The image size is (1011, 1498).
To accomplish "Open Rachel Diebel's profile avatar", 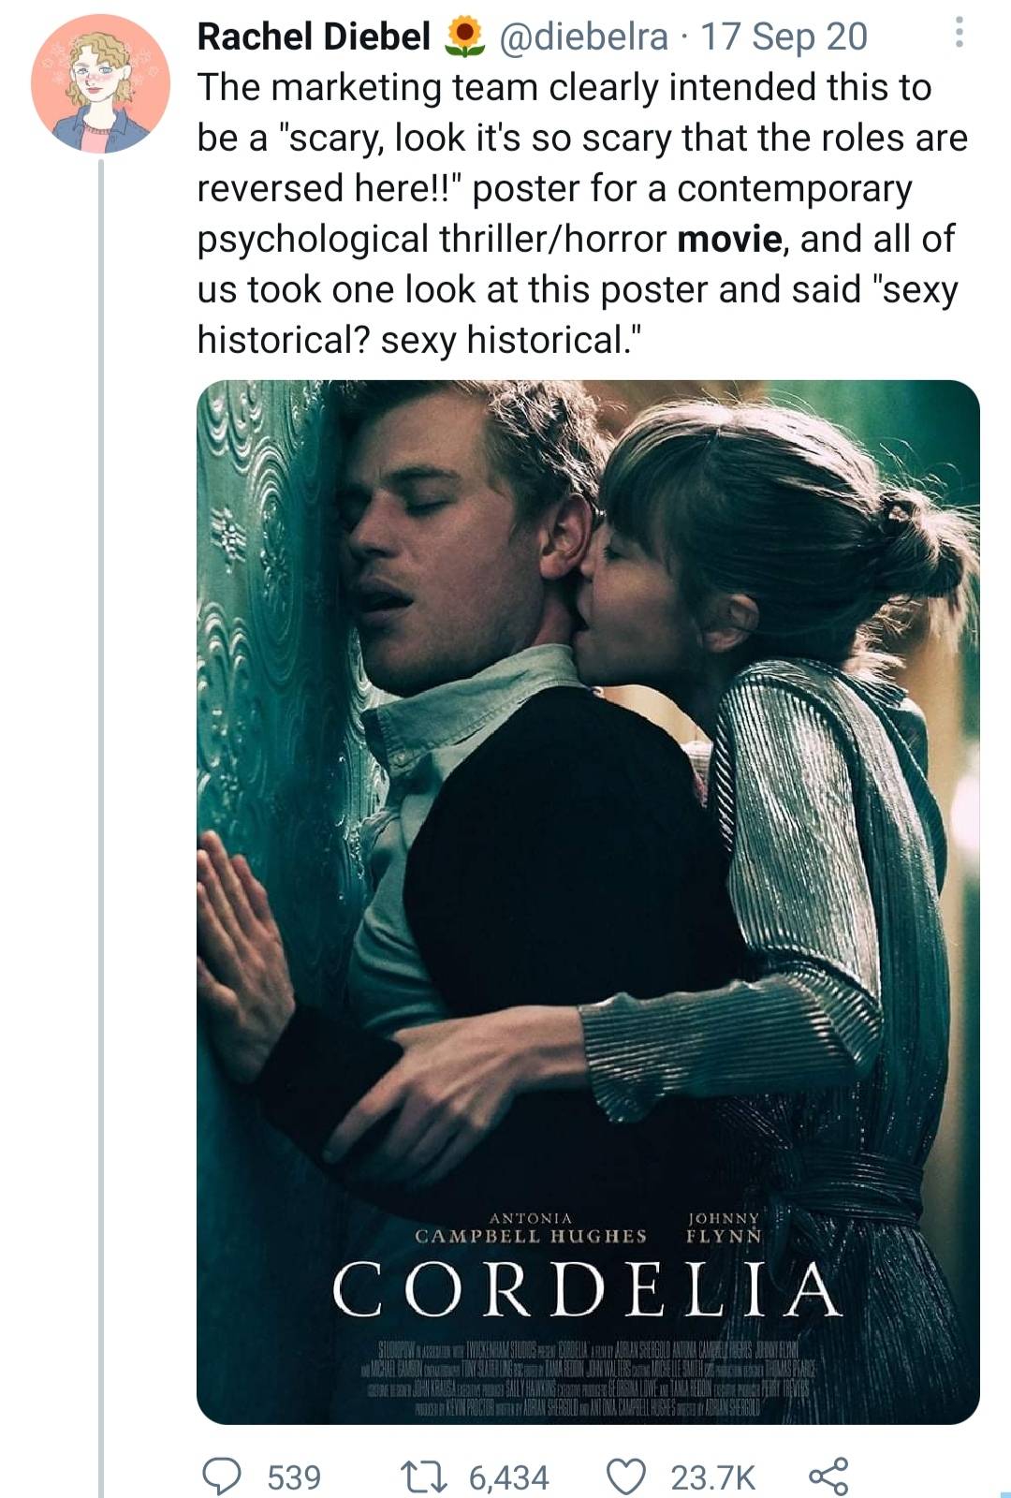I will coord(100,84).
